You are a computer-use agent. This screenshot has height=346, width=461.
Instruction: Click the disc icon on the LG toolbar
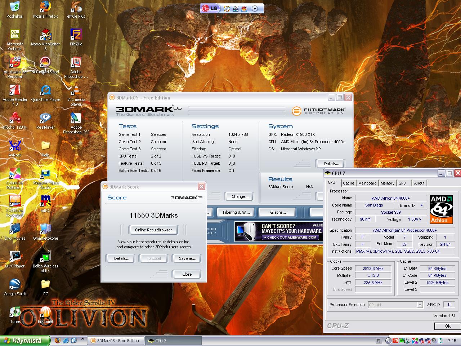[227, 8]
